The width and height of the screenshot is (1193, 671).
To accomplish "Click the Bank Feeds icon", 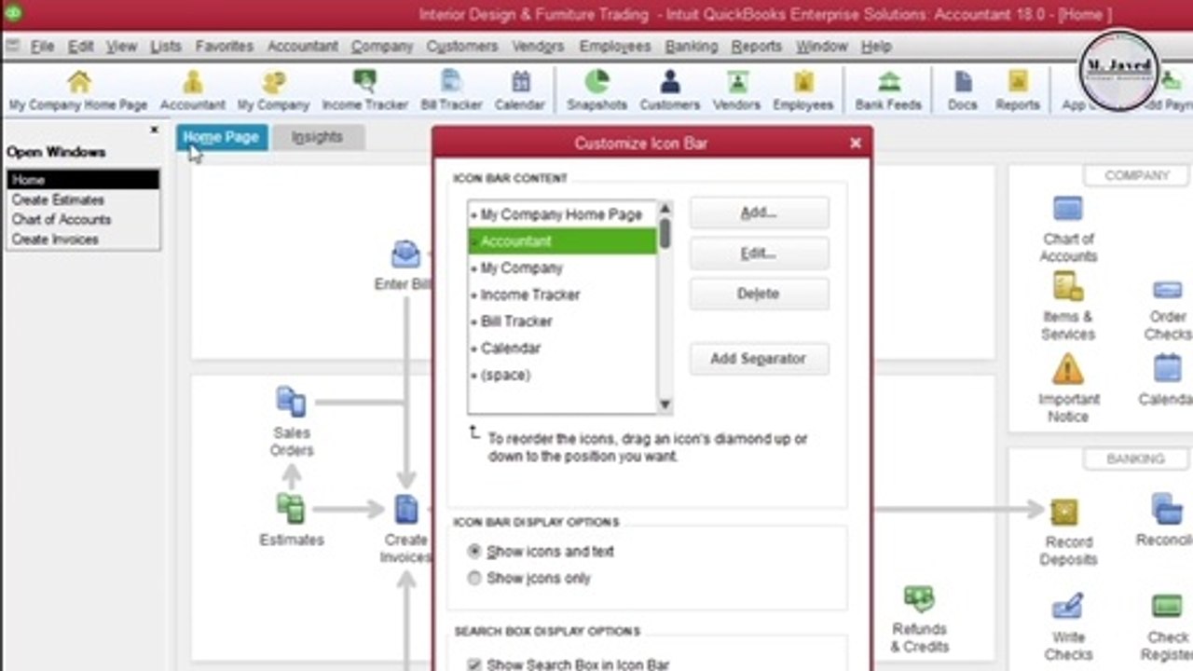I will click(x=889, y=90).
